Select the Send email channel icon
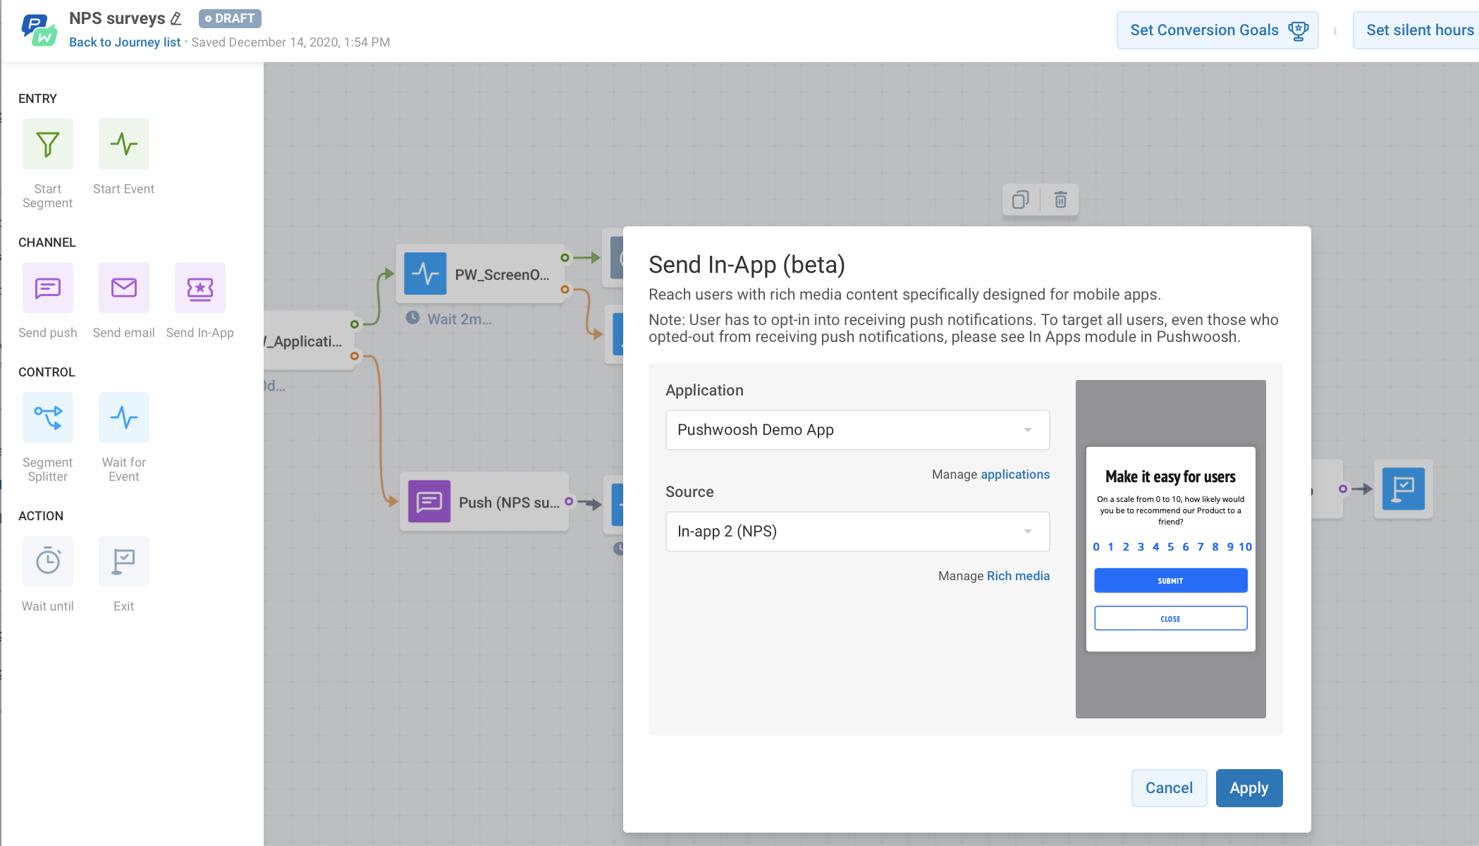Image resolution: width=1479 pixels, height=846 pixels. point(124,288)
